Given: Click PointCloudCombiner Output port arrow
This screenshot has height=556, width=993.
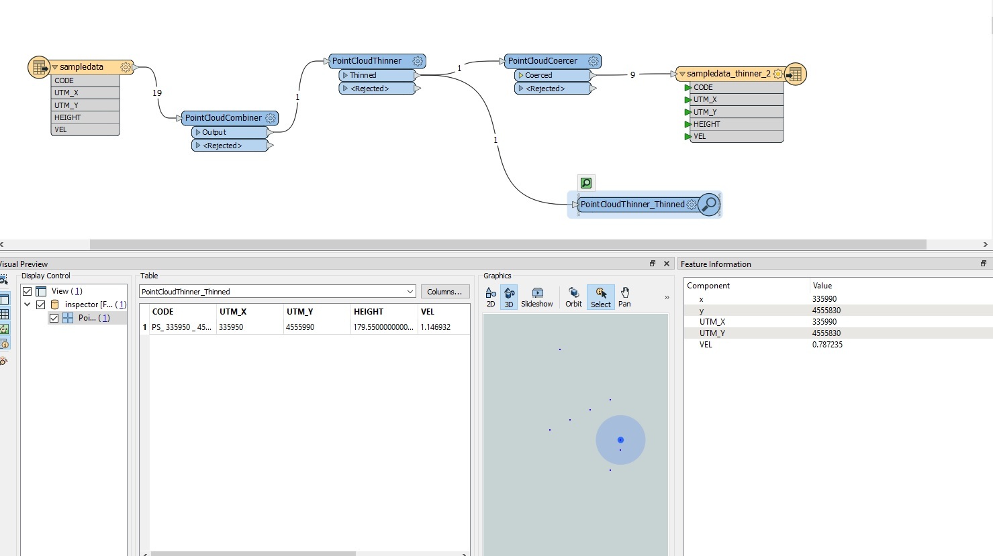Looking at the screenshot, I should (197, 132).
